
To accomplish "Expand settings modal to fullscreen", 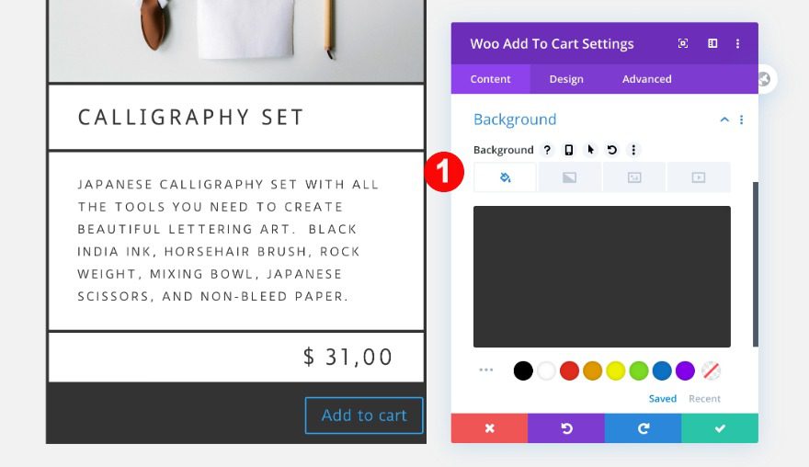I will 683,43.
